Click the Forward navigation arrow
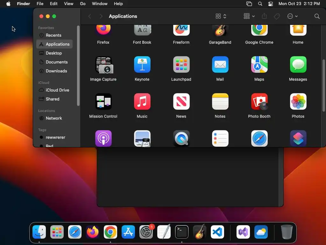The height and width of the screenshot is (245, 326). point(101,16)
